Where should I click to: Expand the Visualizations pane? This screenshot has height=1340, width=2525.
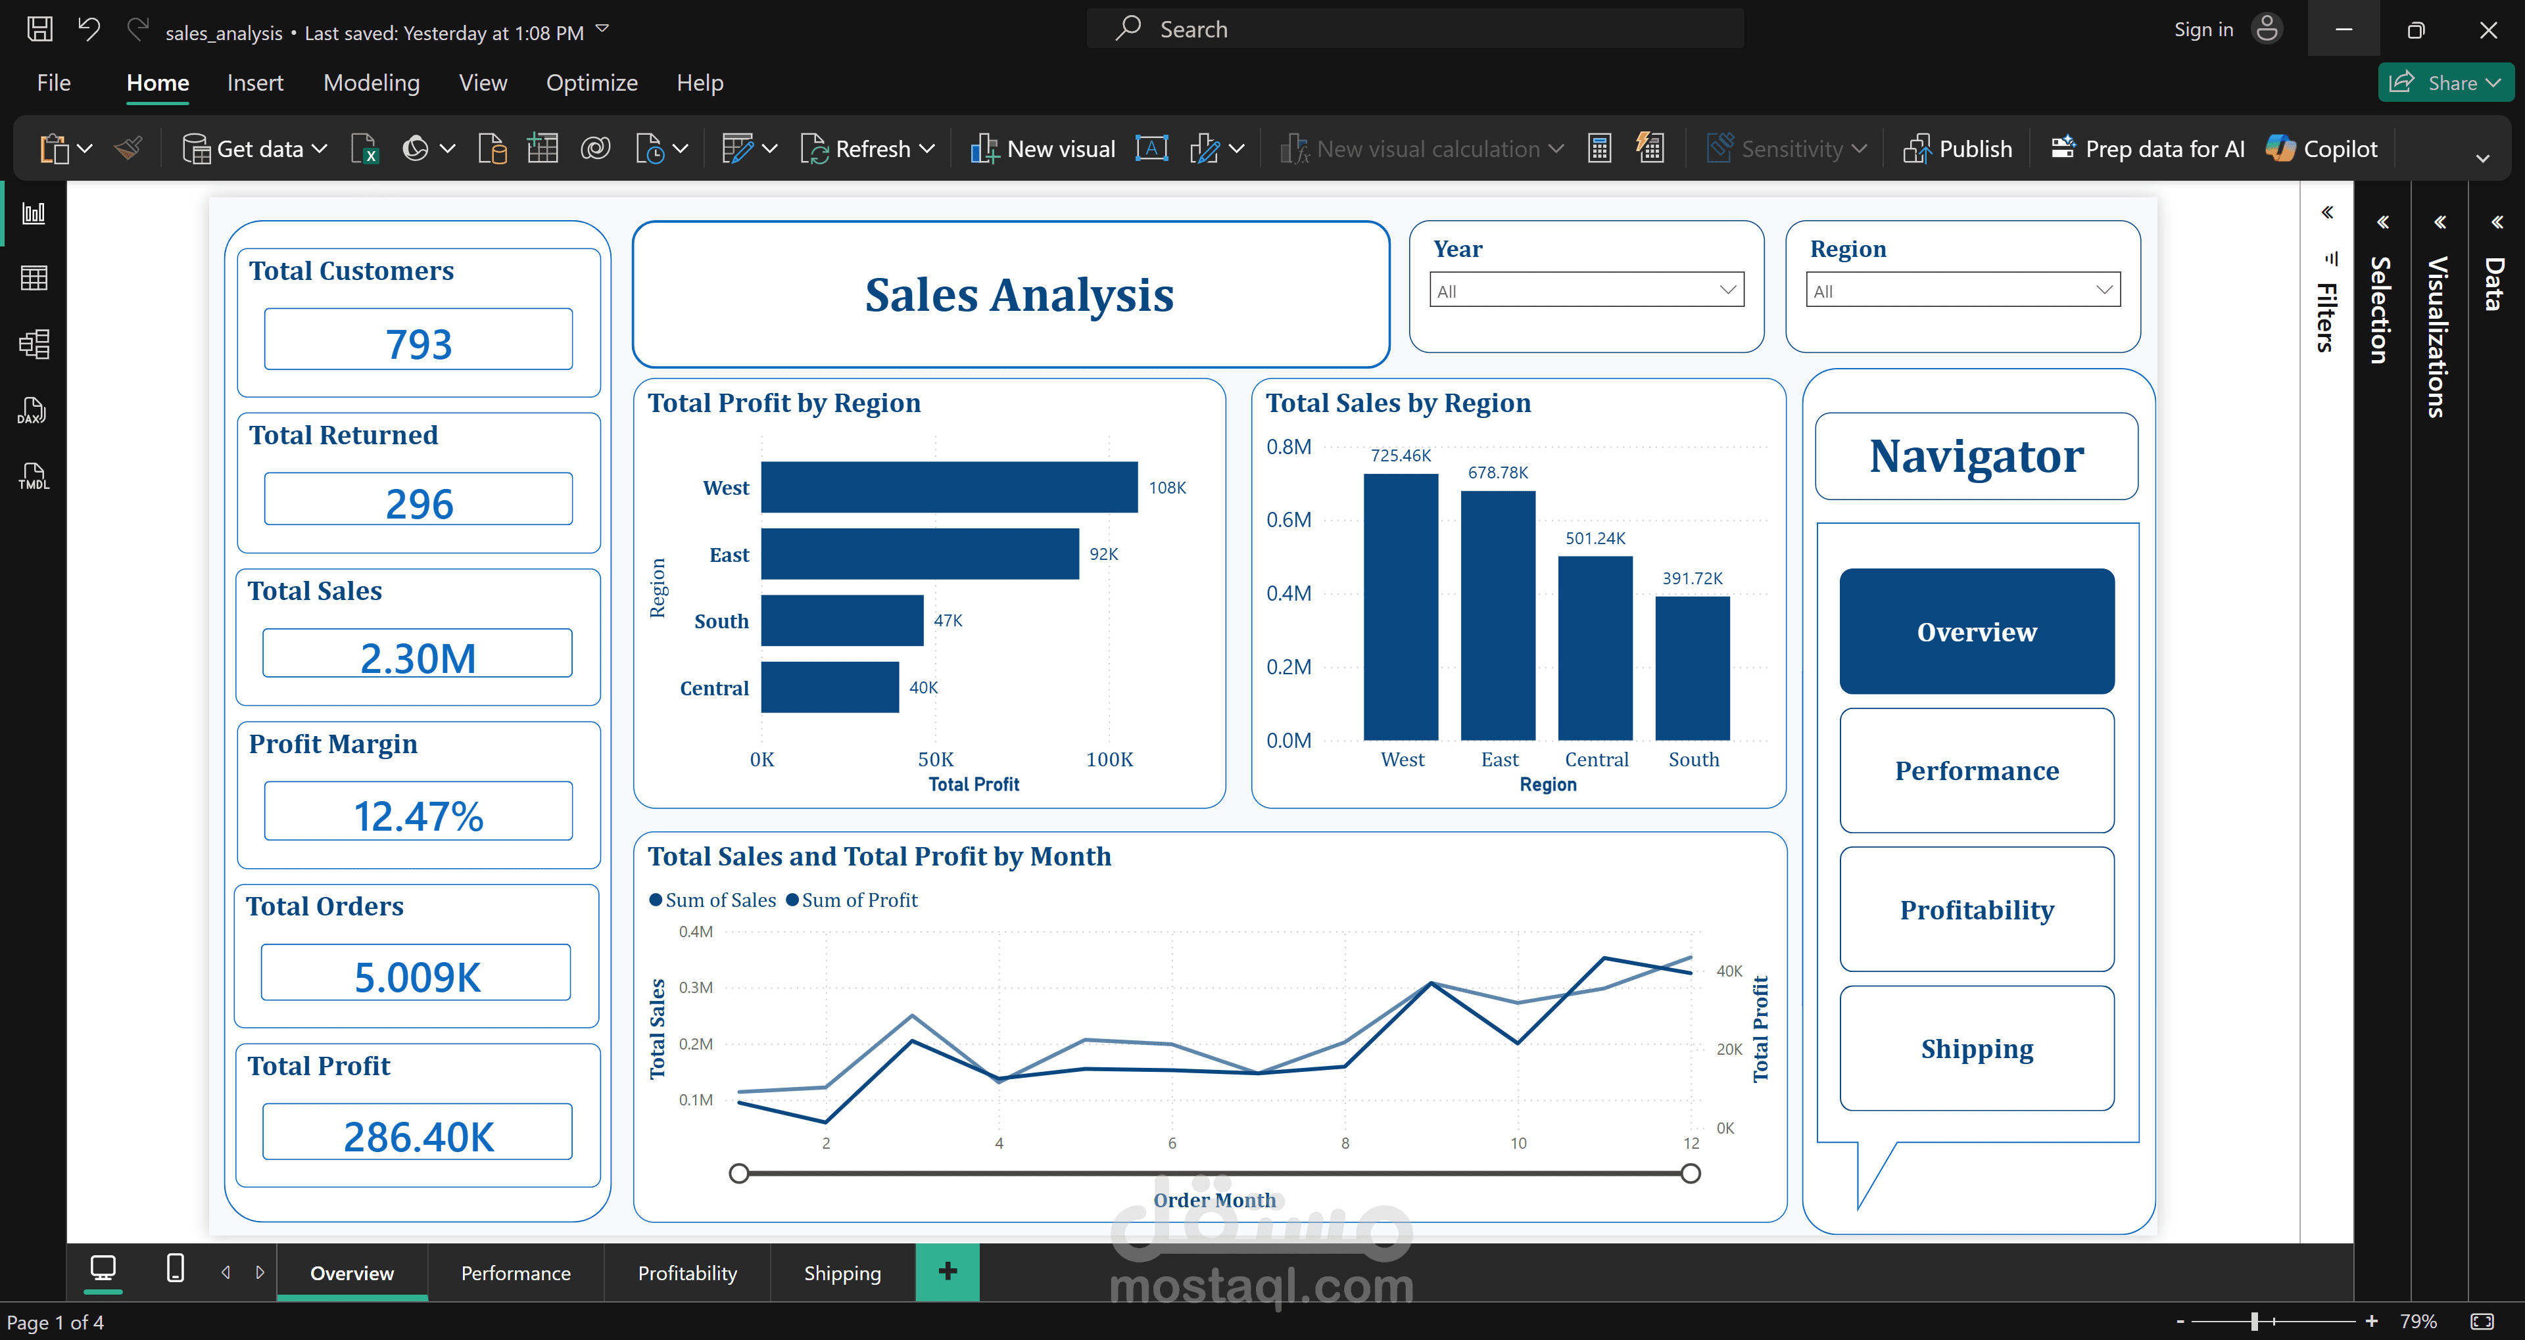pos(2441,222)
